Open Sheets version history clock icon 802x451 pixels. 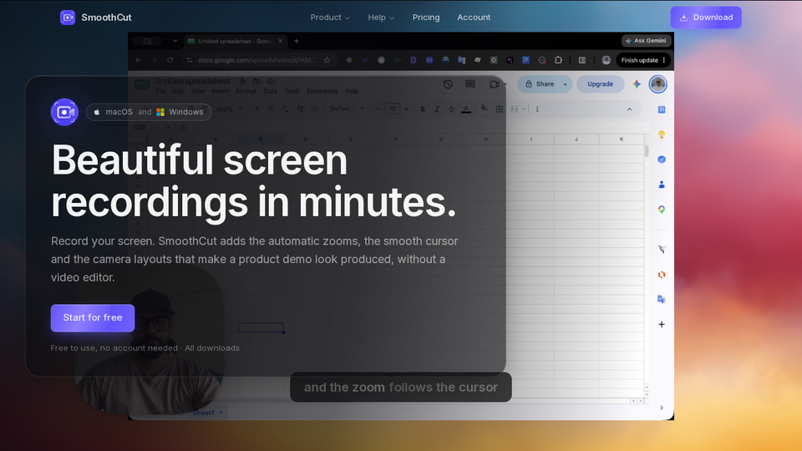point(448,84)
